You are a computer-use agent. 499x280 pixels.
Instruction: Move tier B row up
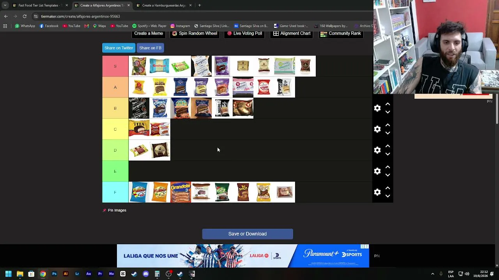click(x=388, y=104)
